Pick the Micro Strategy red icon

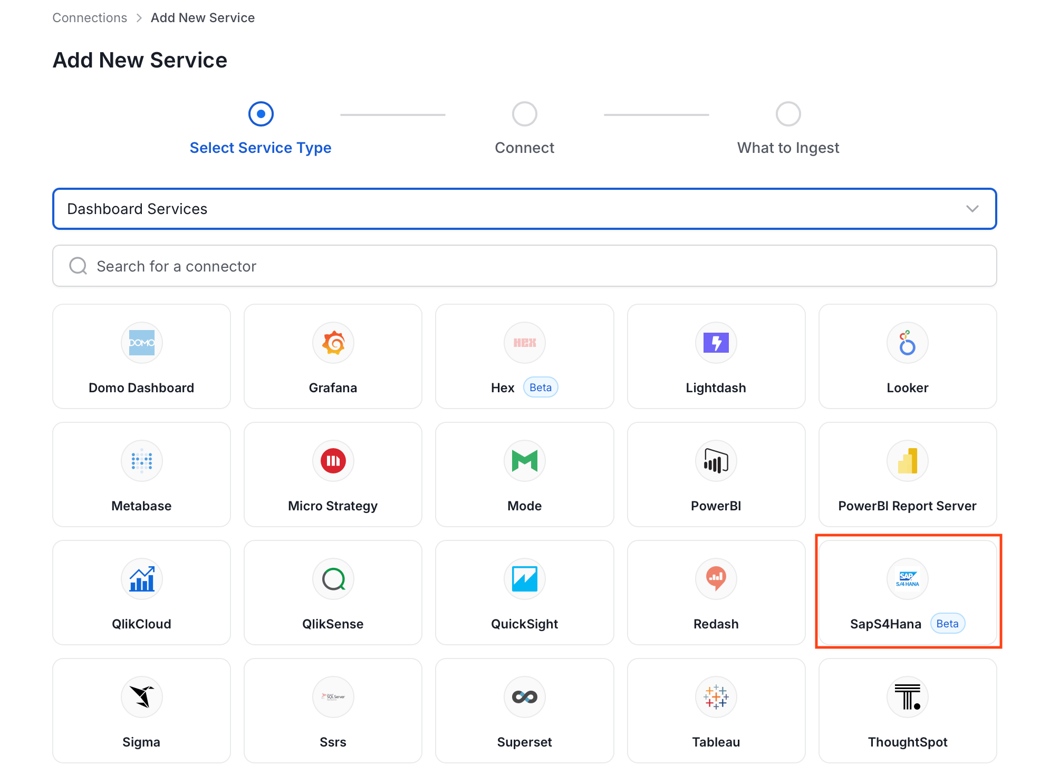coord(333,461)
